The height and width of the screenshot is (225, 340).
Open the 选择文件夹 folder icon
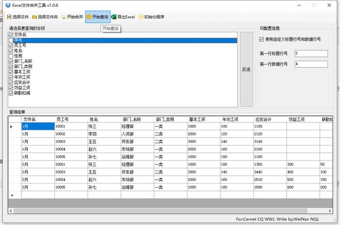click(34, 17)
